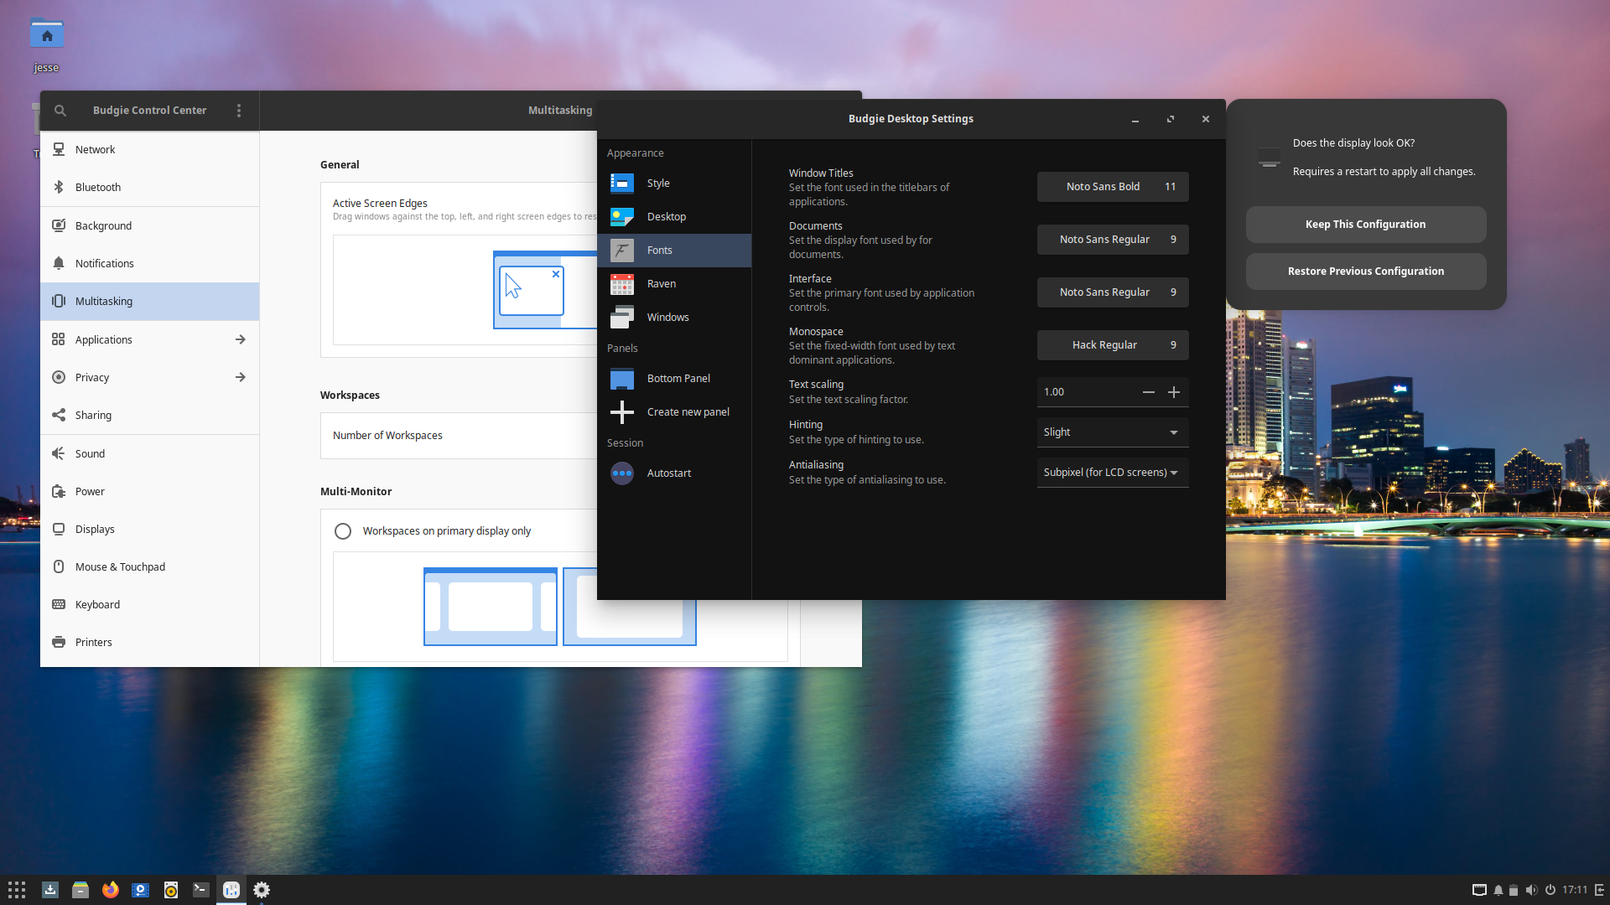Open the software installer download icon in panel
The image size is (1610, 905).
click(49, 890)
